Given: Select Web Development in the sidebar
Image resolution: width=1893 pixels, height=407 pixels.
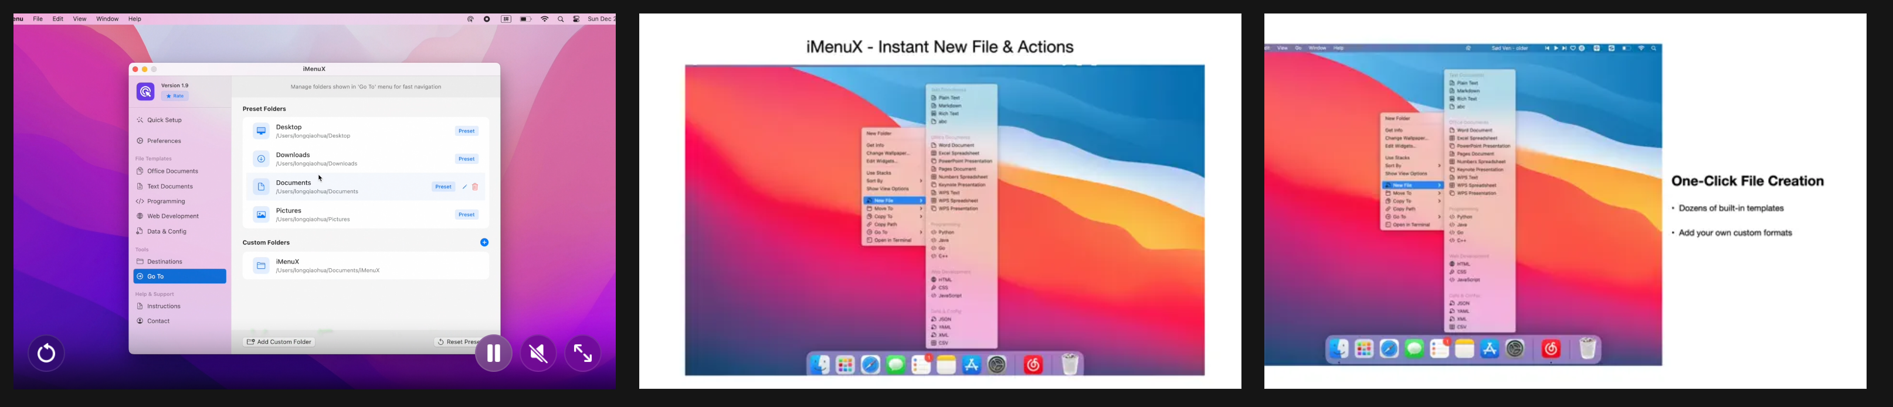Looking at the screenshot, I should pyautogui.click(x=172, y=216).
